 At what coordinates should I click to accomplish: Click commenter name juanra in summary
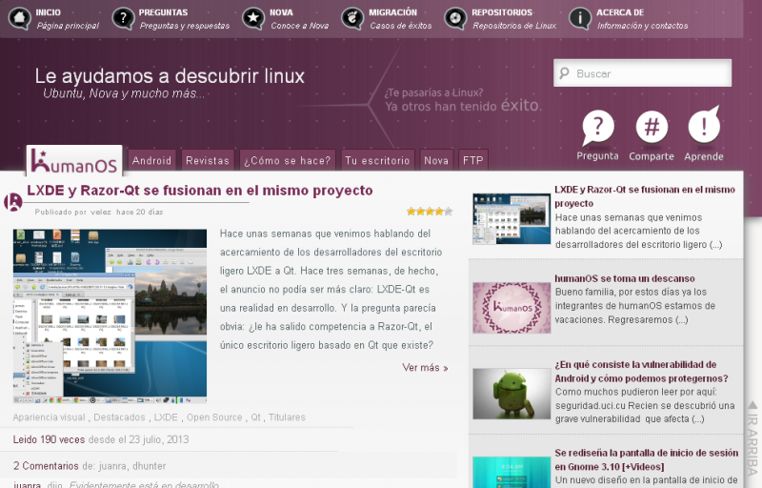coord(112,466)
